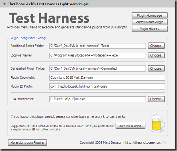Viewport: 177px width, 151px height.
Task: Open the Plugin Homepage button
Action: point(150,16)
